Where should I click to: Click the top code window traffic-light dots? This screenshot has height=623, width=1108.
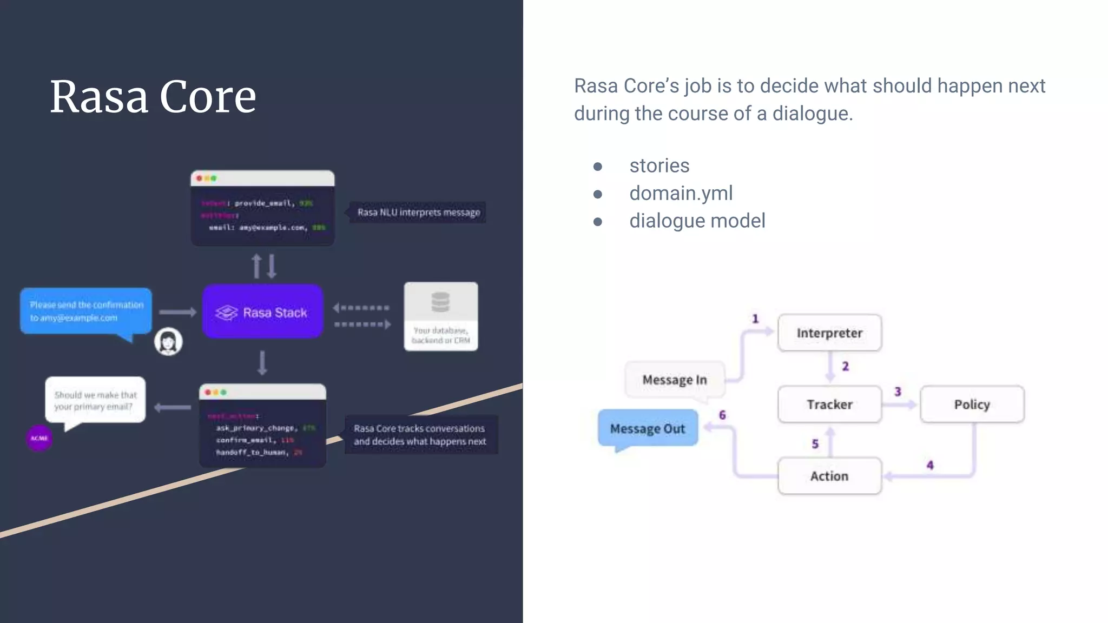pos(206,178)
